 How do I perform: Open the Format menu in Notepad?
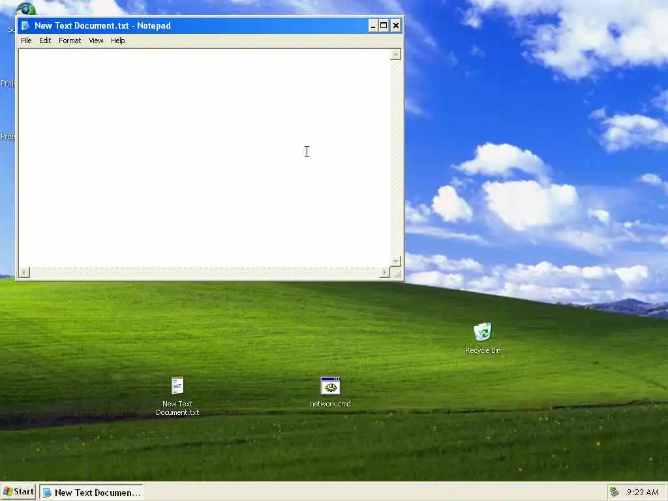[69, 40]
